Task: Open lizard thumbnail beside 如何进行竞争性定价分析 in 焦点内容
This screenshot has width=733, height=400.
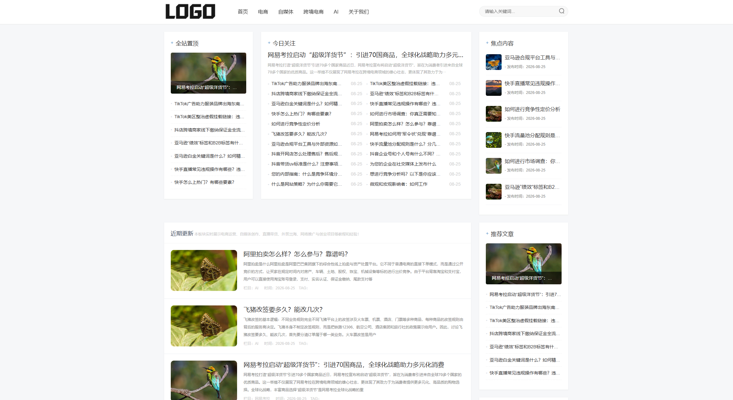Action: coord(494,114)
